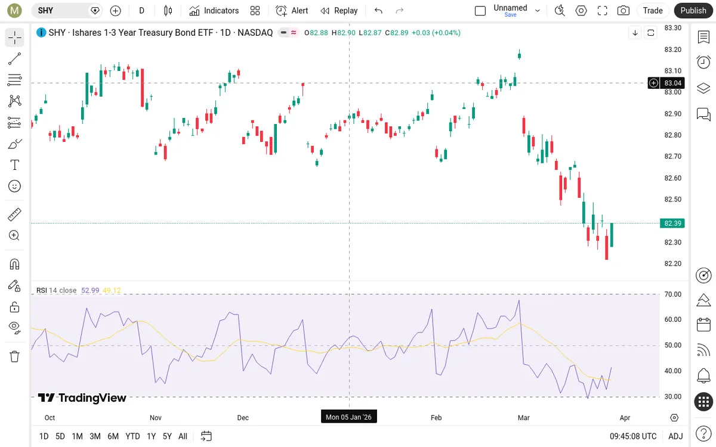Add symbol to compare with plus icon
Image resolution: width=716 pixels, height=447 pixels.
click(x=116, y=11)
